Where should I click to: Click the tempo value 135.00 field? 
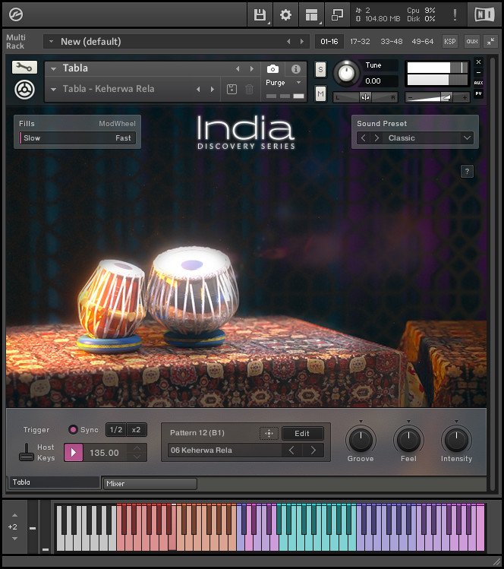point(105,453)
